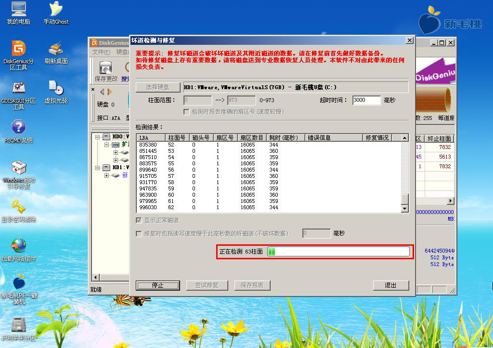Click the 终止柱面 column header in DiskGenius
Image resolution: width=493 pixels, height=348 pixels.
[x=440, y=139]
